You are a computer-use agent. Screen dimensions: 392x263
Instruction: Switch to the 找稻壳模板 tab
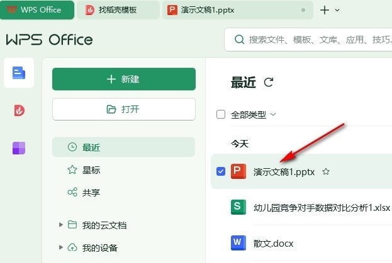[118, 10]
